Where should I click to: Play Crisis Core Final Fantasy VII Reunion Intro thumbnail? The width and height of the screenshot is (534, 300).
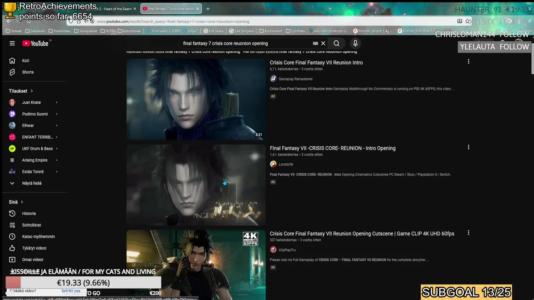(196, 99)
